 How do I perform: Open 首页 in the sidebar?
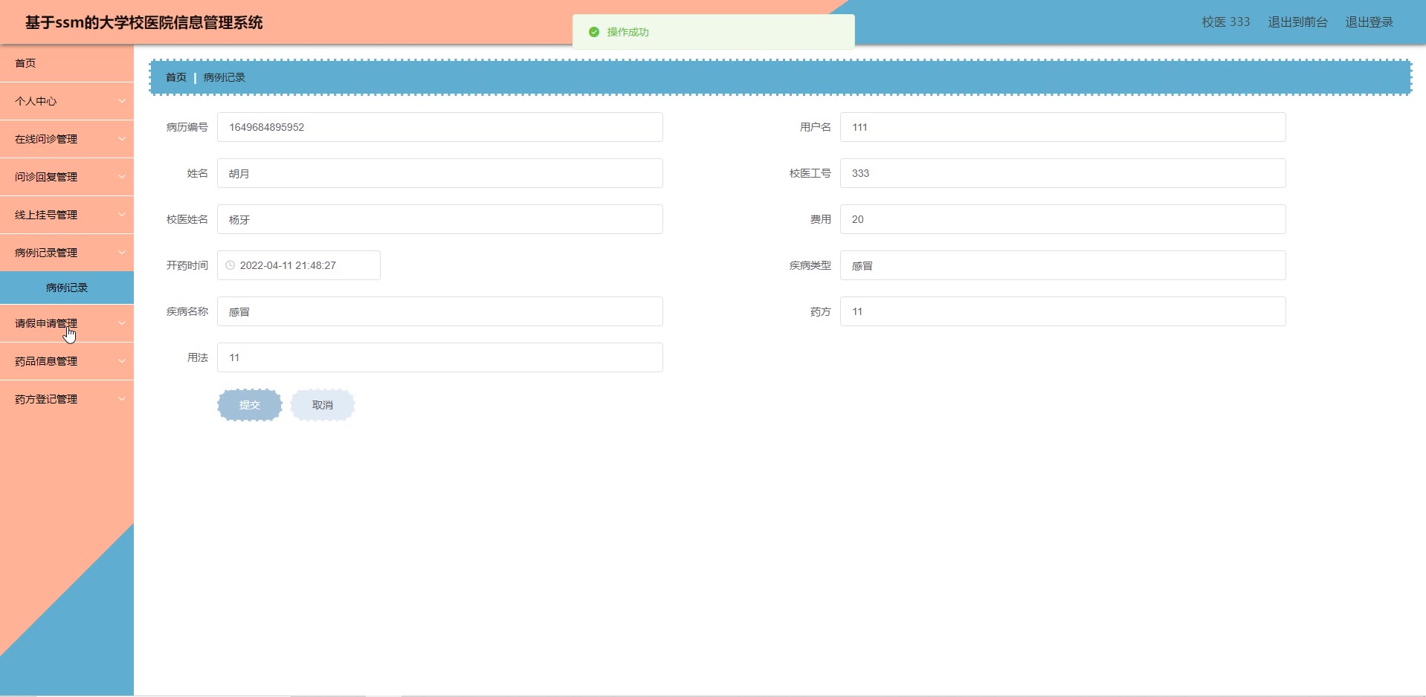67,63
